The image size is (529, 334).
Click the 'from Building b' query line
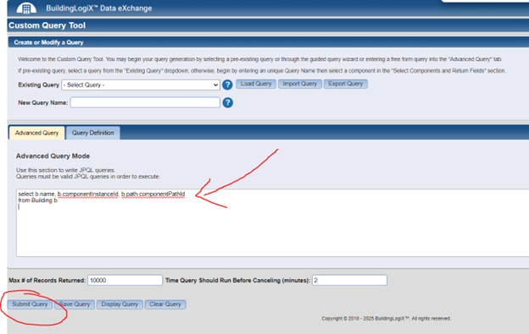pos(38,200)
